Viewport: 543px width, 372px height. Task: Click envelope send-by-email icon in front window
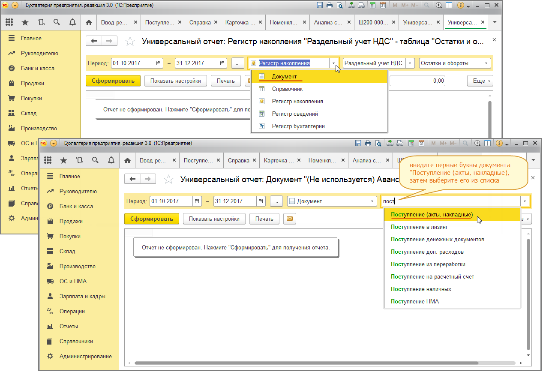click(290, 219)
